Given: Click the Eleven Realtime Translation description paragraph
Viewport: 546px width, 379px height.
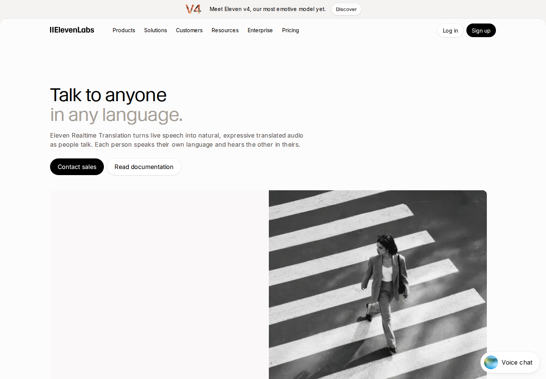Looking at the screenshot, I should (177, 140).
